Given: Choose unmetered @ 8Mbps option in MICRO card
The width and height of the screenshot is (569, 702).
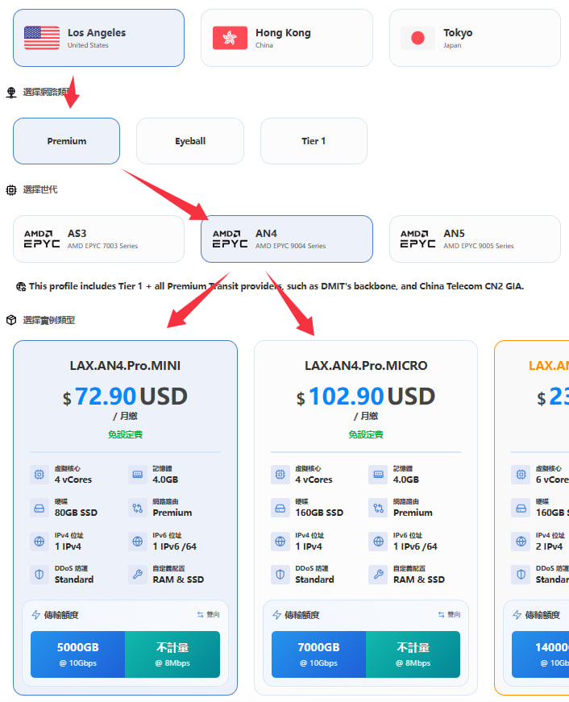Looking at the screenshot, I should 413,654.
